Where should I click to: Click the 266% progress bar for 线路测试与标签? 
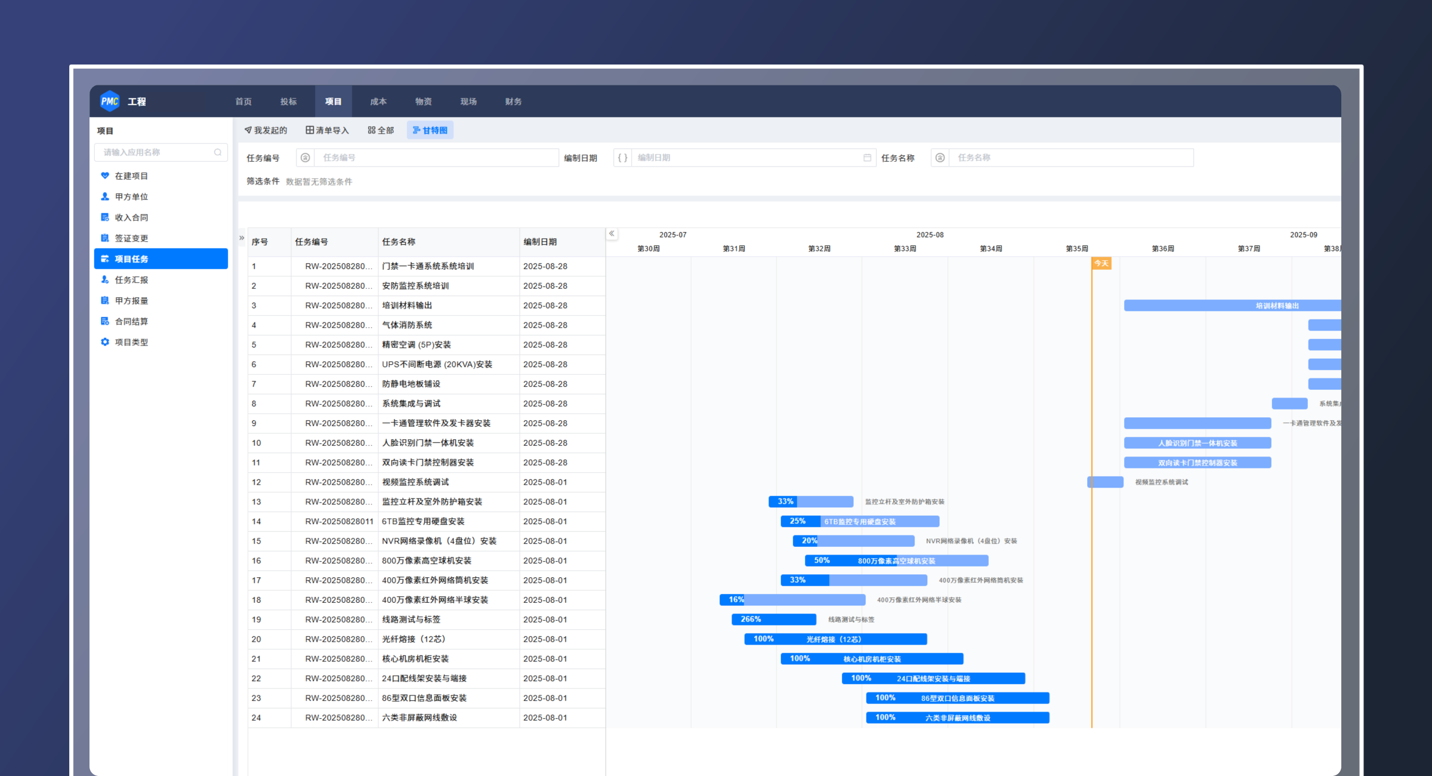pos(774,620)
